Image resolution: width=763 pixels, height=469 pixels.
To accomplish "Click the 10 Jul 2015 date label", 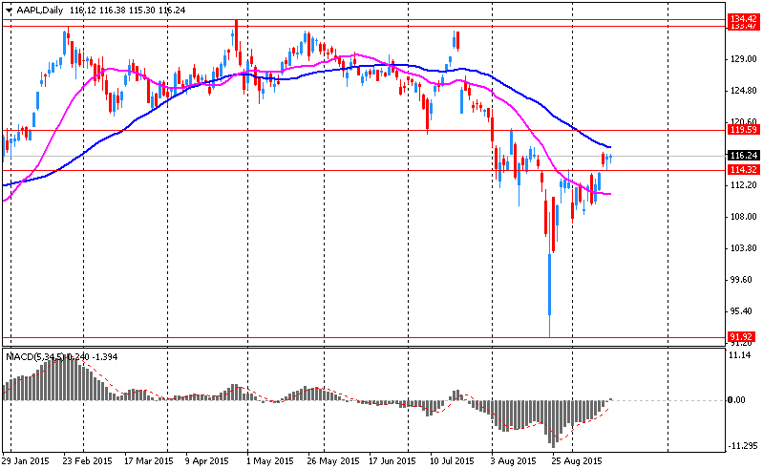I will (x=452, y=460).
